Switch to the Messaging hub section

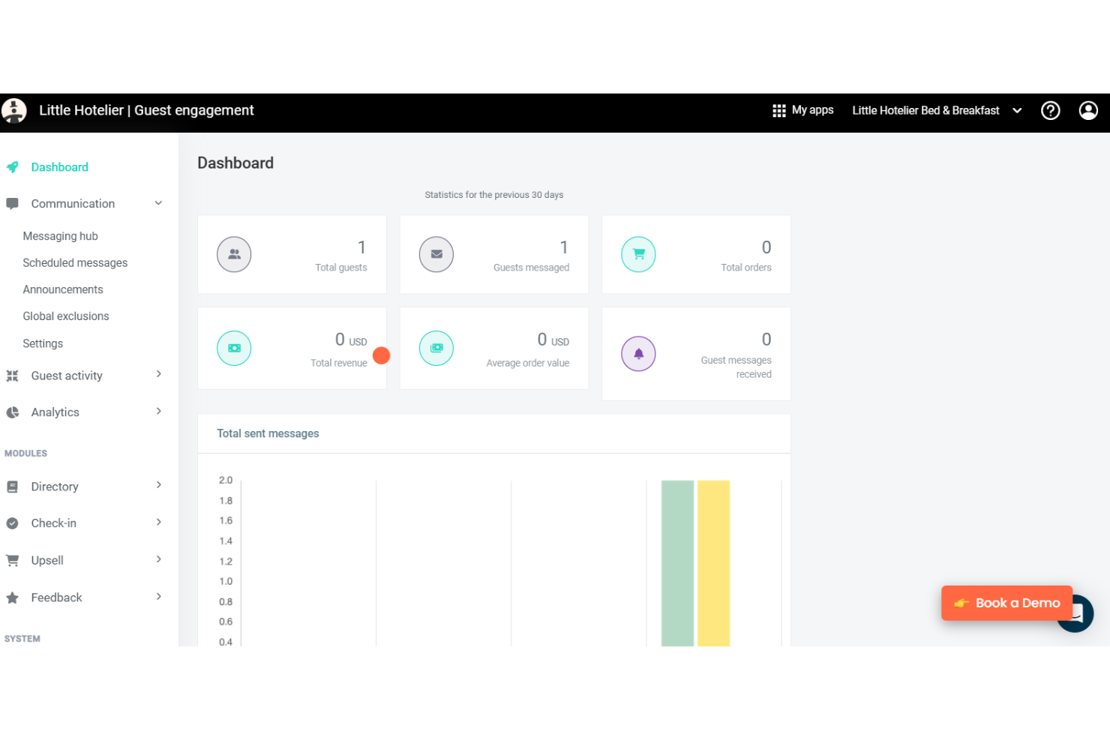click(61, 235)
